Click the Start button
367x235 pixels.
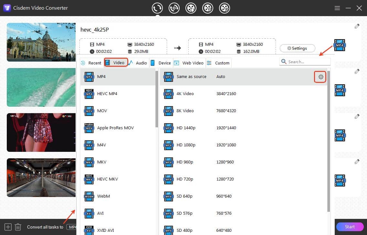point(350,227)
